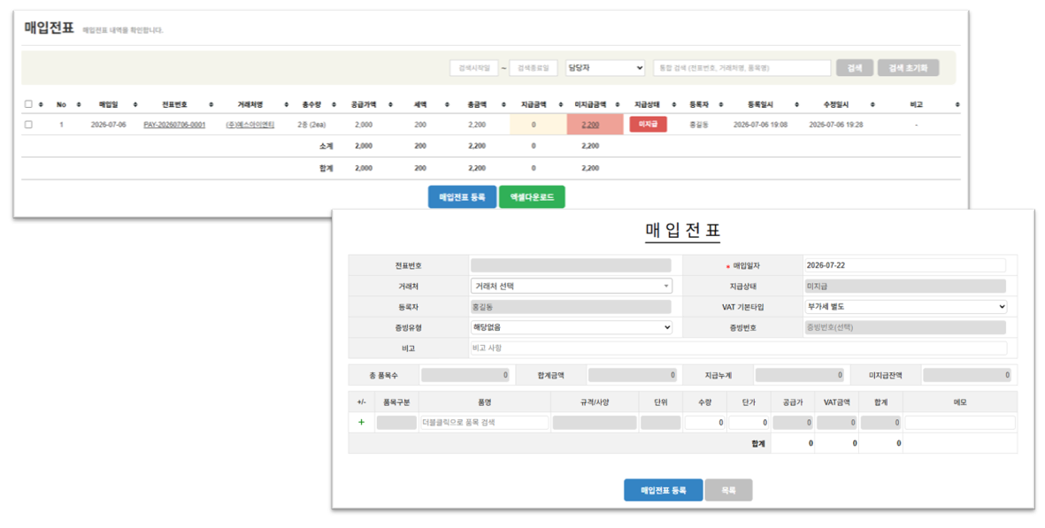The image size is (1045, 528).
Task: Click 지급상태 field showing 미지급 in form
Action: point(905,287)
